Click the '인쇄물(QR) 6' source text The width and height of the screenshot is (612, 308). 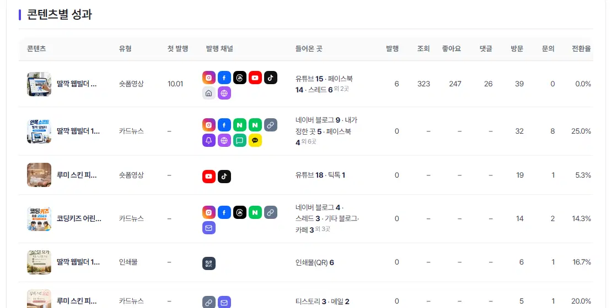pyautogui.click(x=315, y=262)
